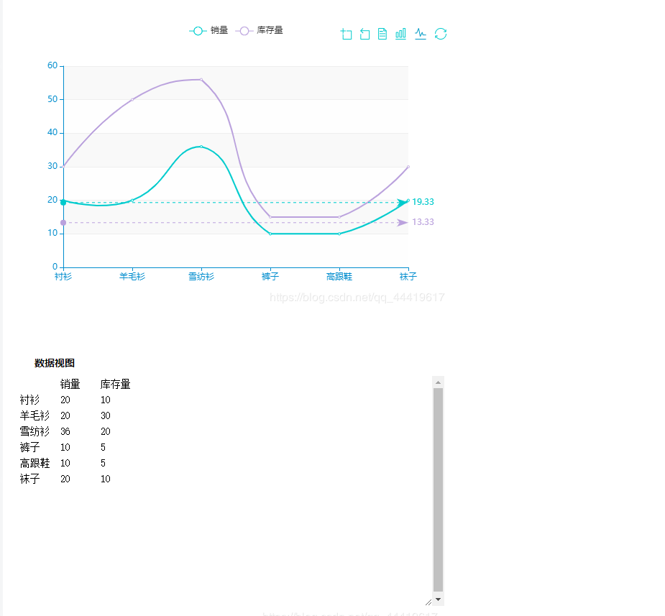Click the circle symbol beside 库存量 legend

coord(244,31)
